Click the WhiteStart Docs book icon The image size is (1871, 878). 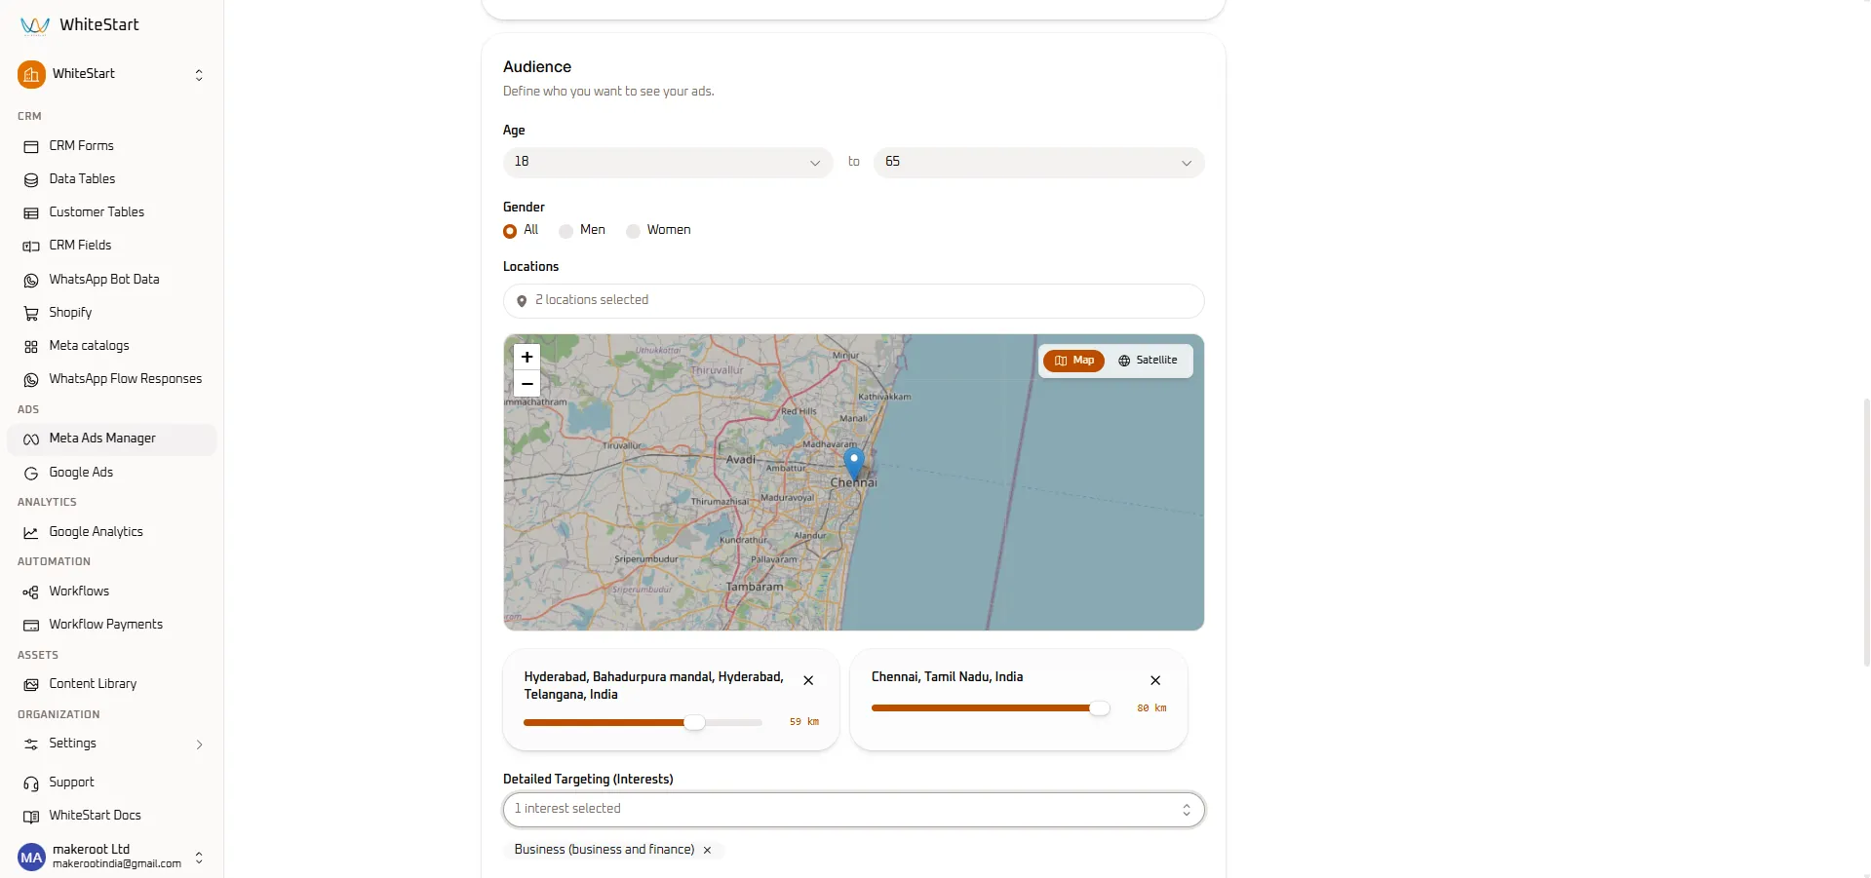(x=31, y=816)
